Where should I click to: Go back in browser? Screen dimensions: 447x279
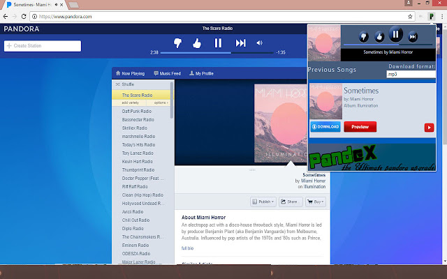click(x=6, y=17)
